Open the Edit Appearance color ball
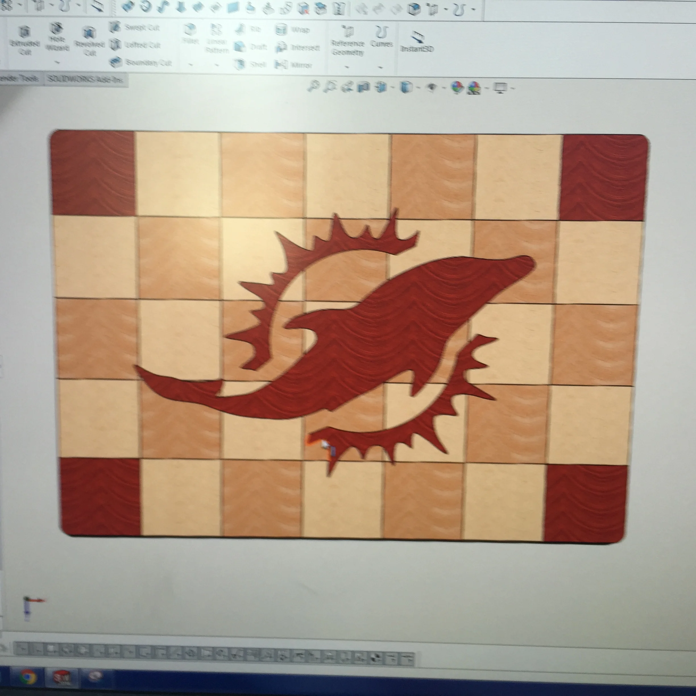Image resolution: width=696 pixels, height=696 pixels. [x=457, y=87]
